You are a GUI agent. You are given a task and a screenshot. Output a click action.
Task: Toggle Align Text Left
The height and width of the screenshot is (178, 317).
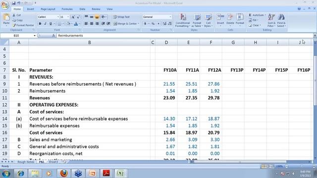click(86, 24)
